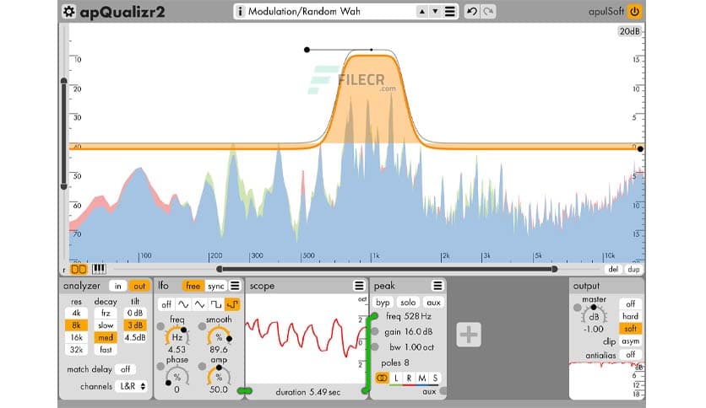Open the peak module menu
Image resolution: width=706 pixels, height=408 pixels.
click(437, 286)
